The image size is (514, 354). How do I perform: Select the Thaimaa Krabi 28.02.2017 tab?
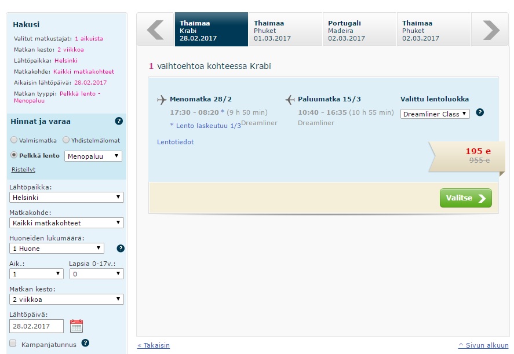click(x=212, y=30)
